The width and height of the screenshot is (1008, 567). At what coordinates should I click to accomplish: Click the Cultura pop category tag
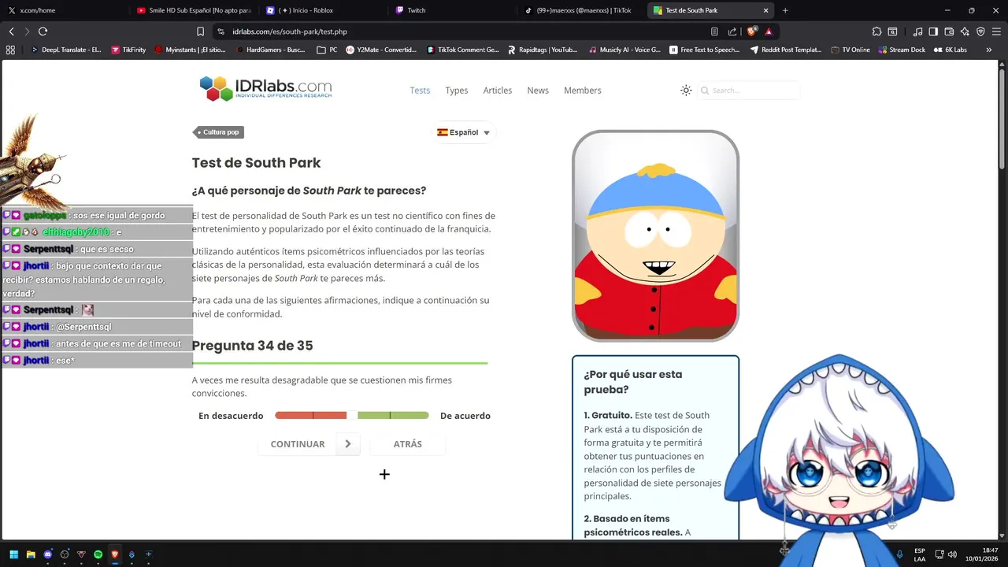point(217,132)
